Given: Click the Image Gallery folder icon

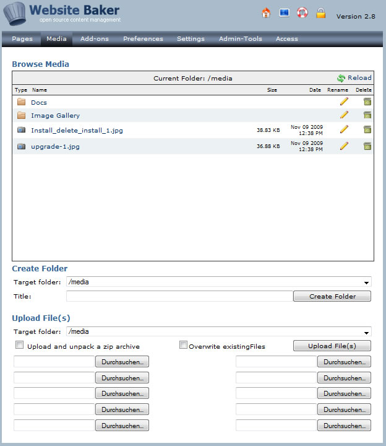Looking at the screenshot, I should click(x=21, y=115).
